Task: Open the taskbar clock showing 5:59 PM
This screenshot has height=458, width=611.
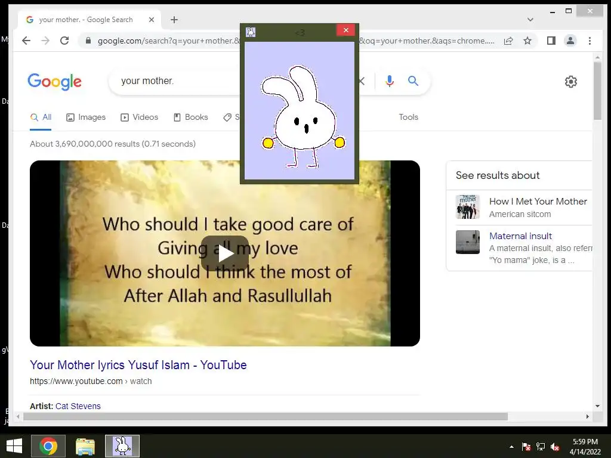Action: click(585, 447)
